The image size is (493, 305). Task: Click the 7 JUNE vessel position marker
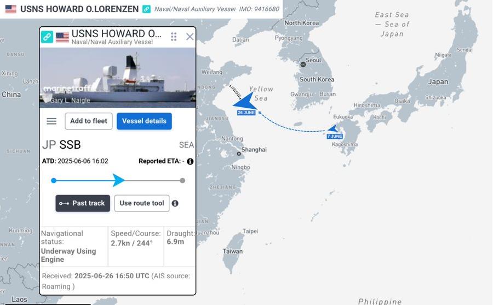(x=333, y=128)
